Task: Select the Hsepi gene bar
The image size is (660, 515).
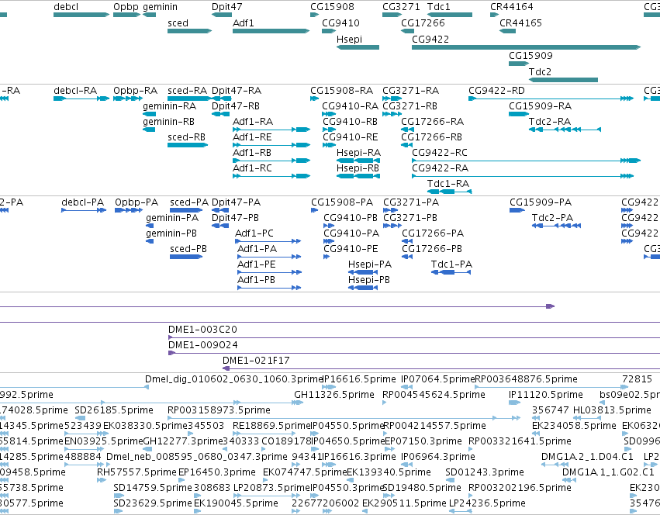Action: tap(358, 47)
